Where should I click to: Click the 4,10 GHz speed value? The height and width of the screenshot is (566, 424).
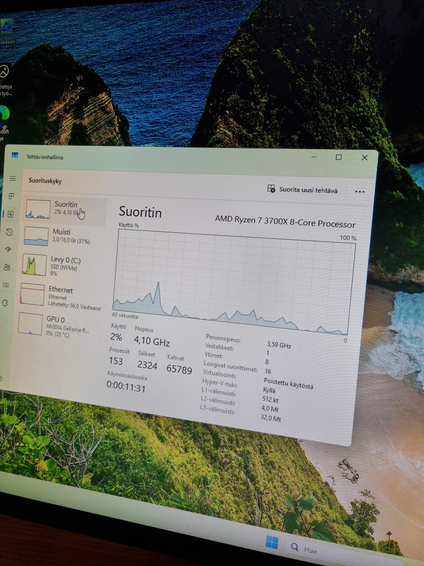click(151, 341)
